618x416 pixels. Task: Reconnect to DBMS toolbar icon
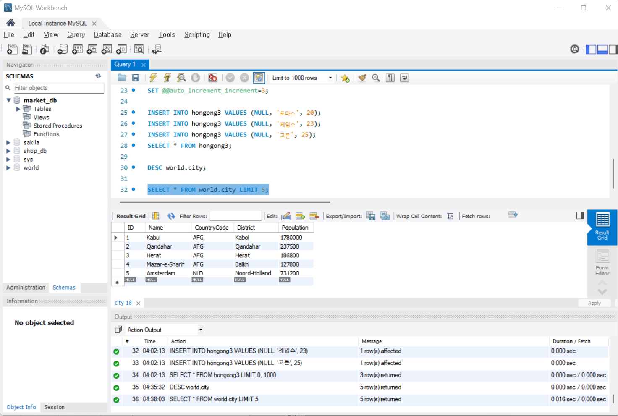(x=157, y=49)
